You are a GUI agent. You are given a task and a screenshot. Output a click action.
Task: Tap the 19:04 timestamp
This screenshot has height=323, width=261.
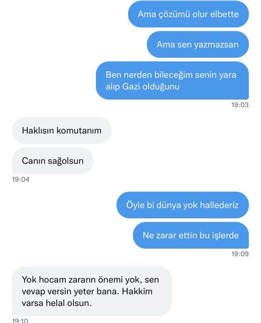point(20,179)
